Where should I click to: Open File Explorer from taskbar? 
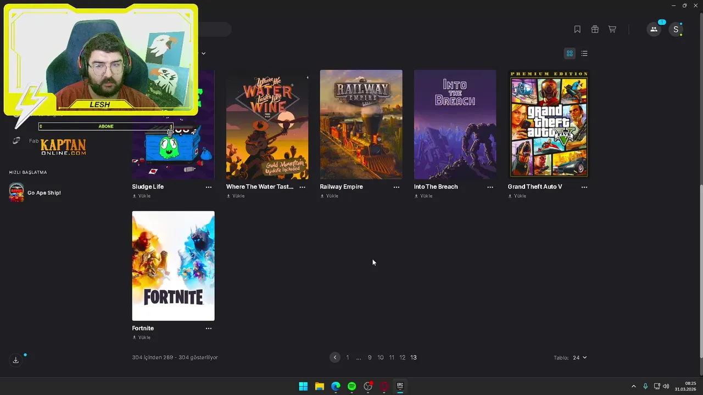[319, 386]
